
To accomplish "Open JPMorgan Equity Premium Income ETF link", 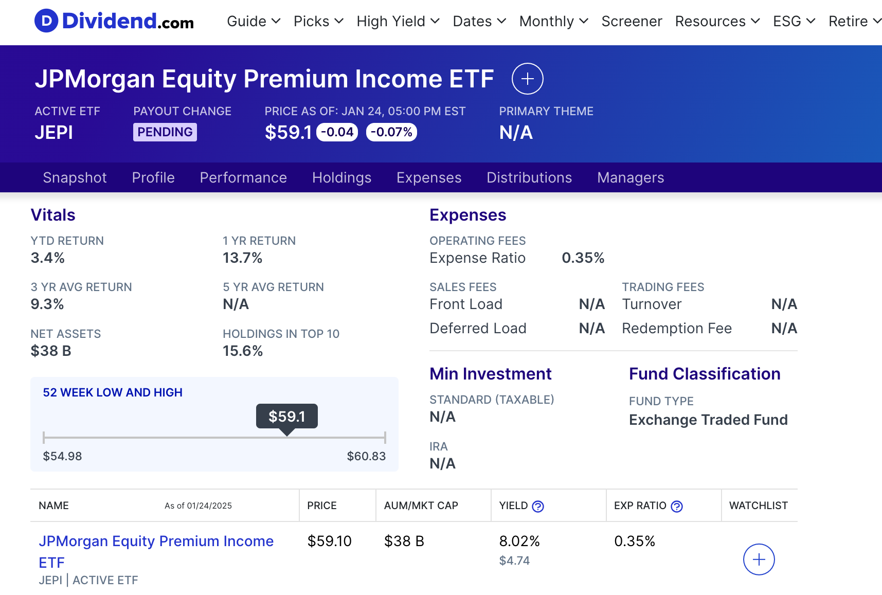I will click(x=156, y=551).
